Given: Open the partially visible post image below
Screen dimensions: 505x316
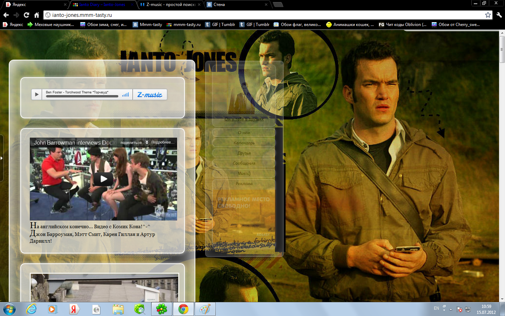Looking at the screenshot, I should point(105,288).
